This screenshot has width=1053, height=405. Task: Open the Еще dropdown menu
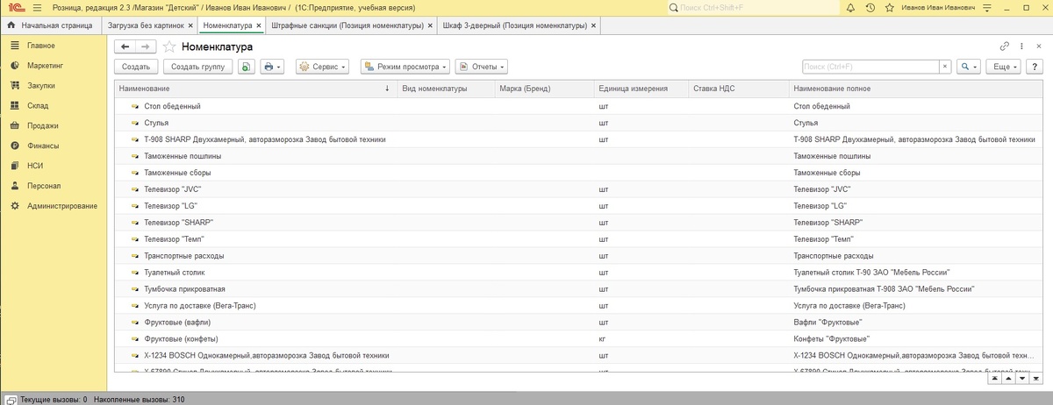point(1003,67)
